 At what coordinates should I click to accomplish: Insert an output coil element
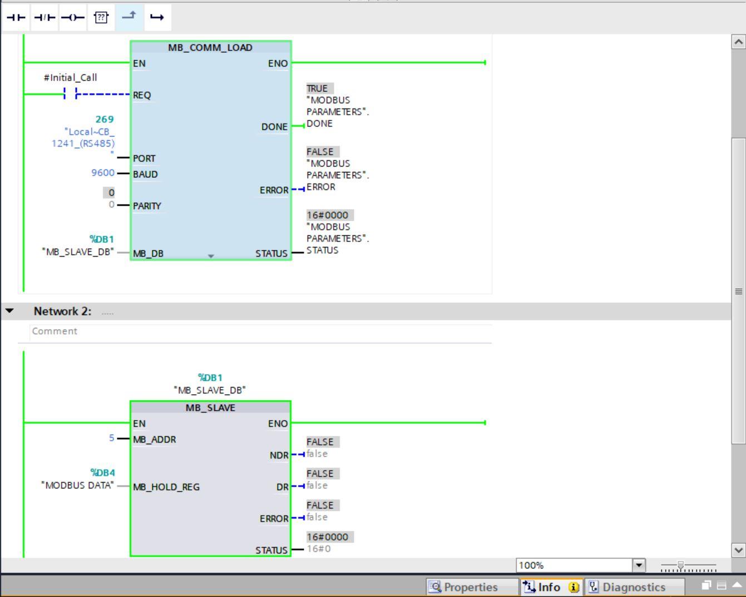pyautogui.click(x=72, y=17)
